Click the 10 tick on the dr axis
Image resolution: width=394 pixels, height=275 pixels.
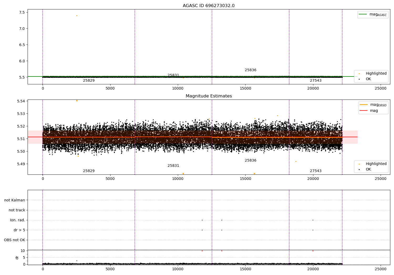pos(23,251)
